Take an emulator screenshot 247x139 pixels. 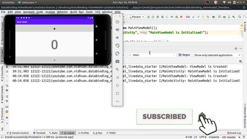click(x=117, y=61)
